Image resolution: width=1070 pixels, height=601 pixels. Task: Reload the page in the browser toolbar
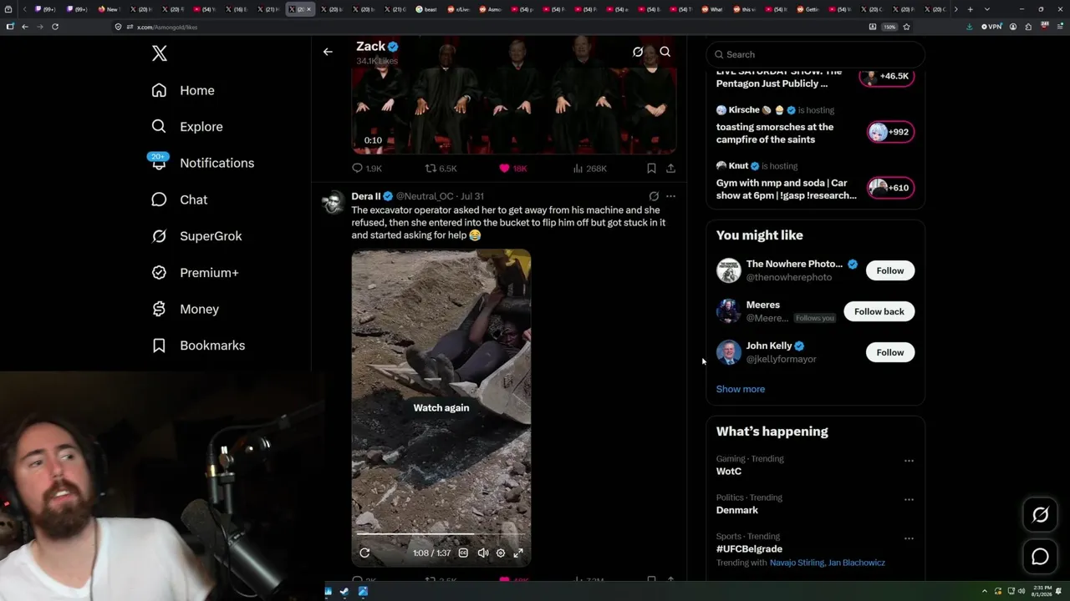[x=55, y=27]
